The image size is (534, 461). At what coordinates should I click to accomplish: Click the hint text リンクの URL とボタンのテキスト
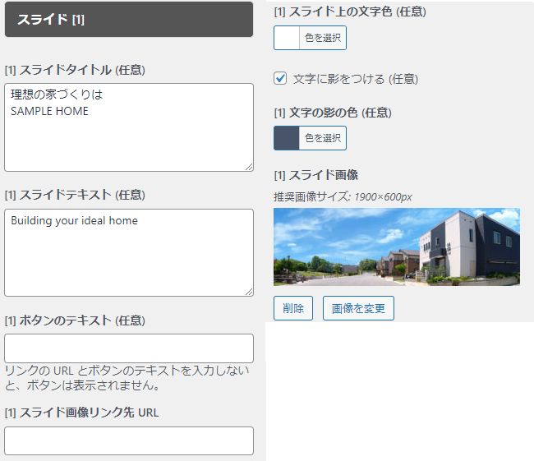click(127, 377)
